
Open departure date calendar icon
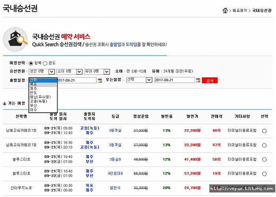[100, 80]
